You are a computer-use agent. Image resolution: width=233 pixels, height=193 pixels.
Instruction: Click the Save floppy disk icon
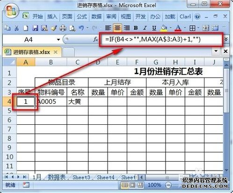[x=35, y=28]
